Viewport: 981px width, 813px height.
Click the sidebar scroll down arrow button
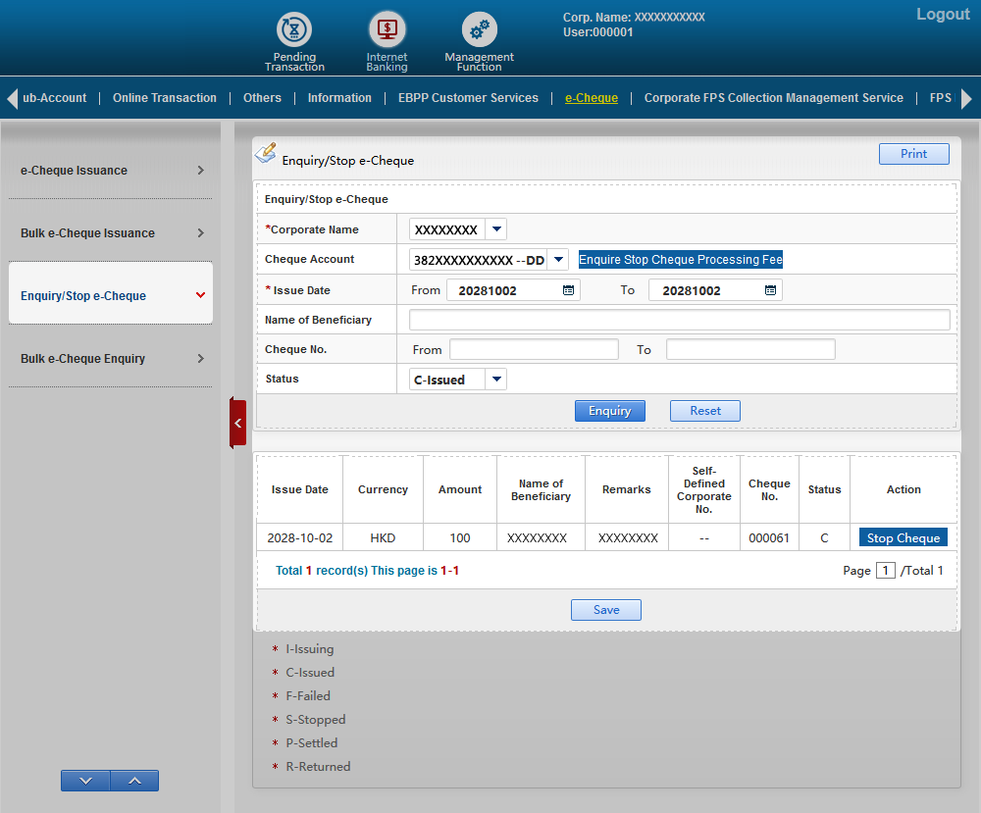point(85,781)
